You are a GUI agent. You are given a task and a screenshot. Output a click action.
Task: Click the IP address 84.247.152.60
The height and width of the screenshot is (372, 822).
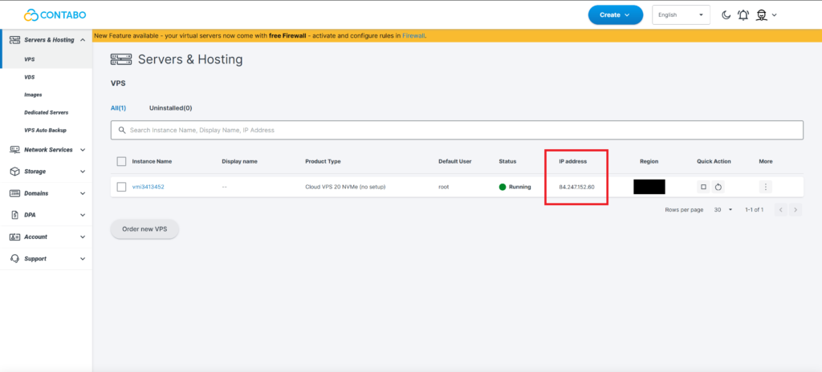[576, 187]
